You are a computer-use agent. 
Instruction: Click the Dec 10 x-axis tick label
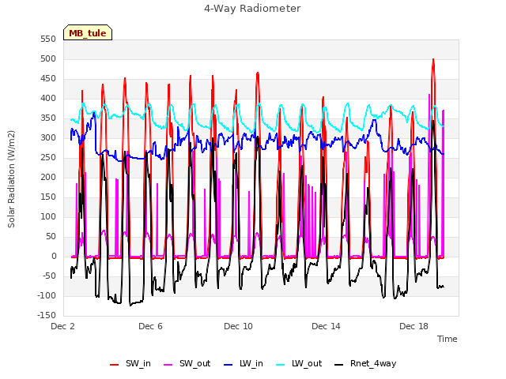tap(238, 326)
